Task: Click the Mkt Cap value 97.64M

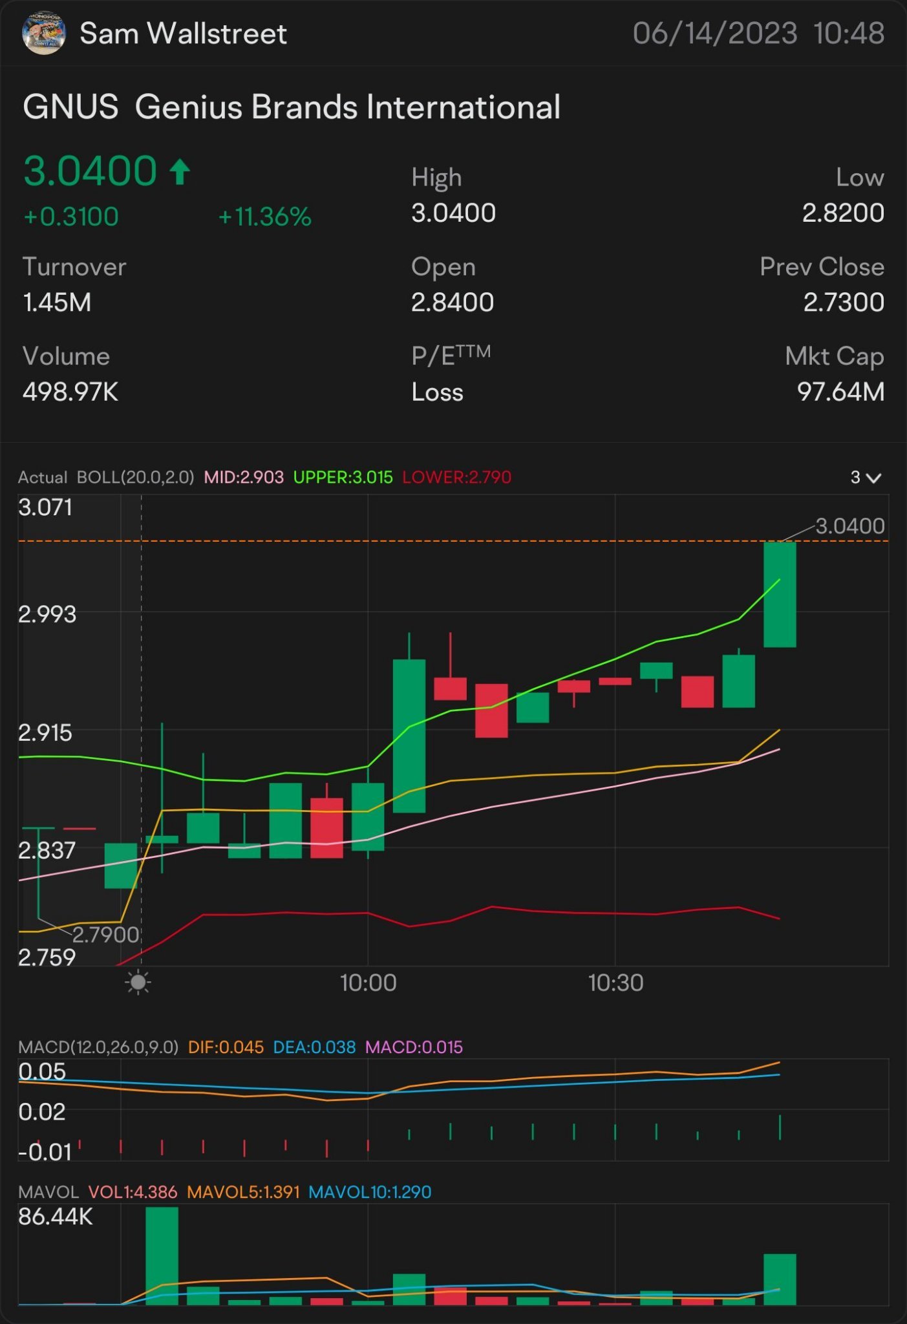Action: tap(840, 392)
